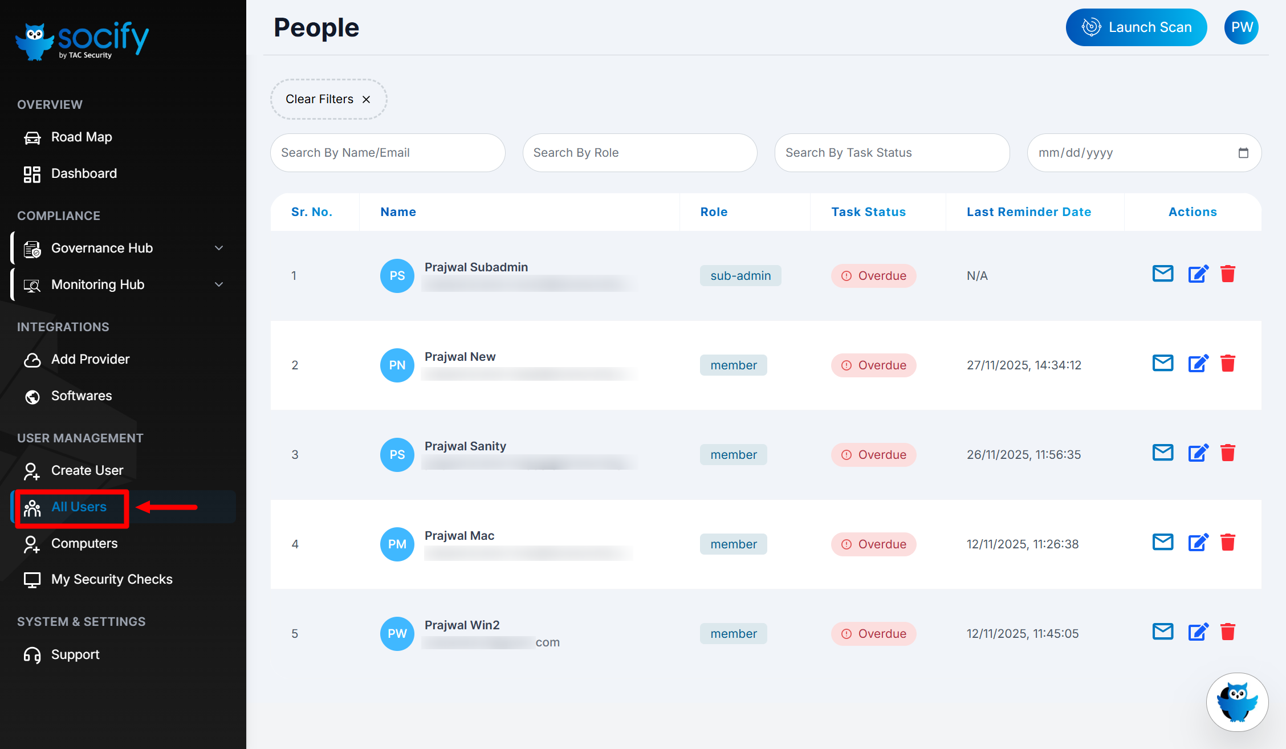Image resolution: width=1286 pixels, height=749 pixels.
Task: Open Create User page
Action: (87, 470)
